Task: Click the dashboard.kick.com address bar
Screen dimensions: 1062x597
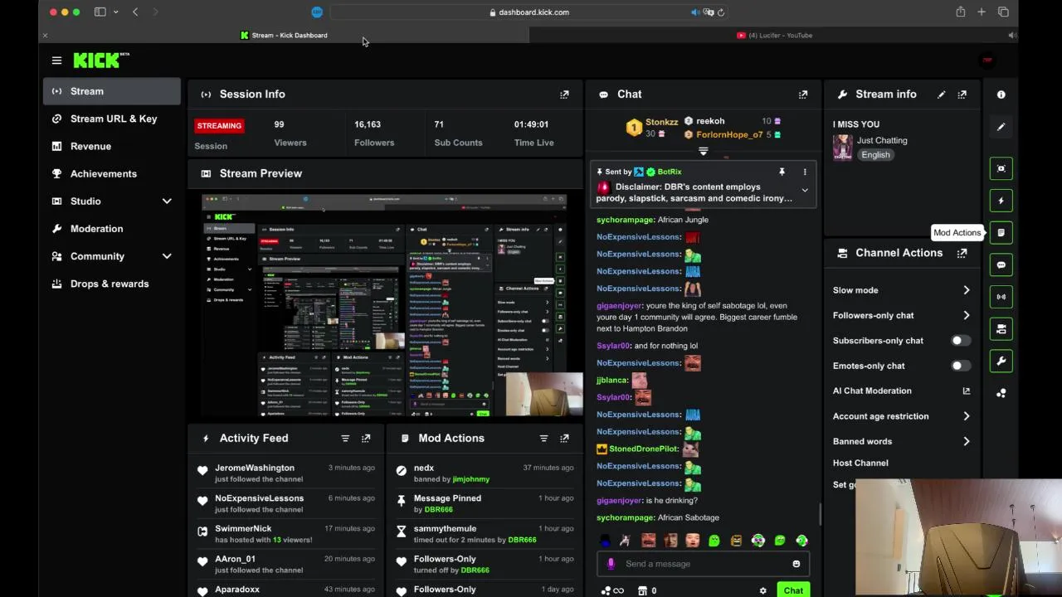Action: coord(529,12)
